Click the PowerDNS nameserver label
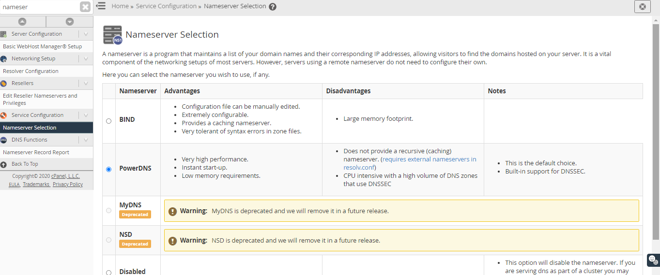The width and height of the screenshot is (660, 275). pyautogui.click(x=135, y=169)
